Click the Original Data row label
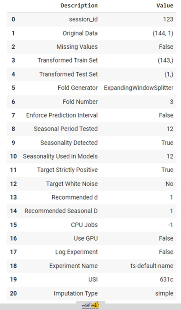 pyautogui.click(x=80, y=33)
